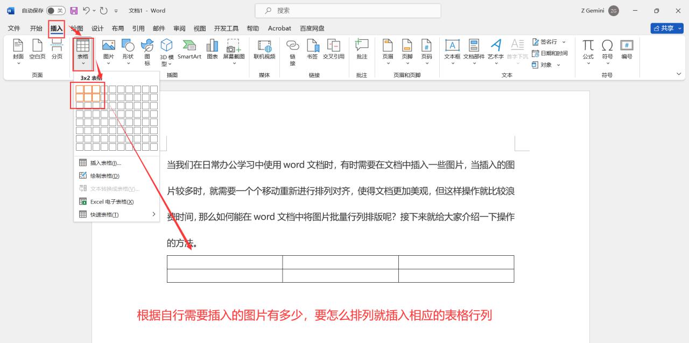Open the Developer (开发工具) tab
The height and width of the screenshot is (343, 689).
coord(226,29)
